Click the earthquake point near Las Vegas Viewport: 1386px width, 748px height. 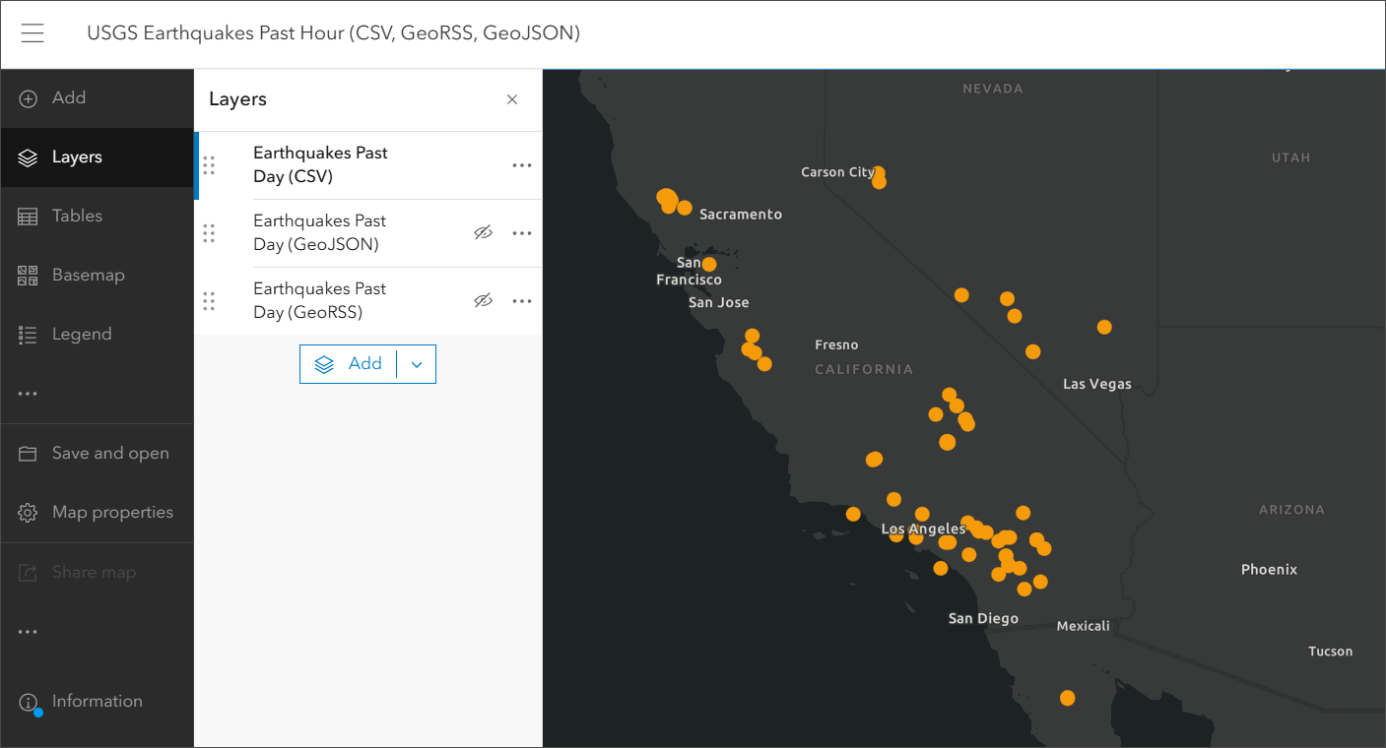click(x=1104, y=327)
